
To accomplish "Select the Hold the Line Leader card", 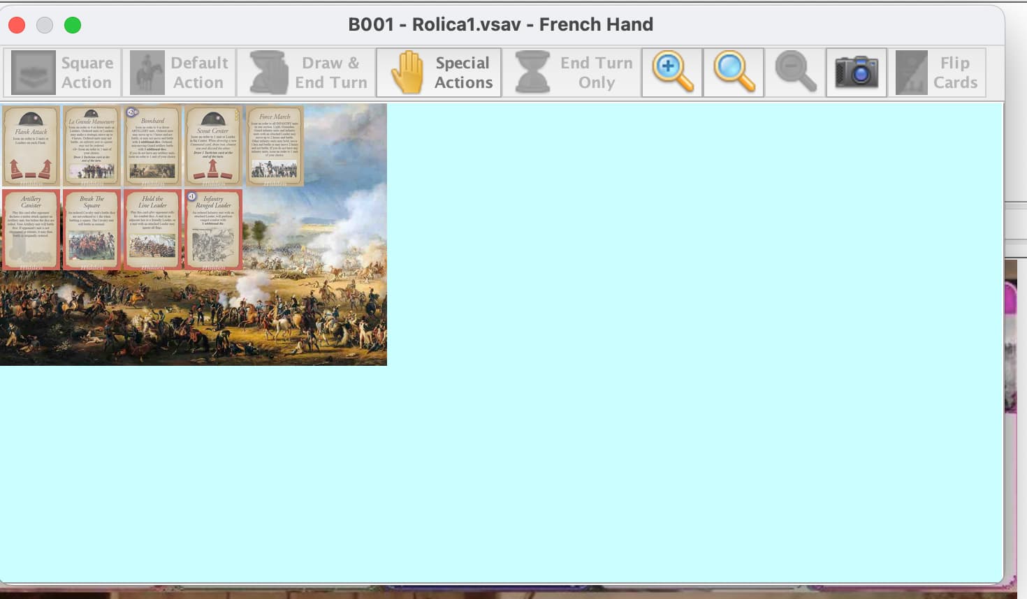I will (x=152, y=229).
